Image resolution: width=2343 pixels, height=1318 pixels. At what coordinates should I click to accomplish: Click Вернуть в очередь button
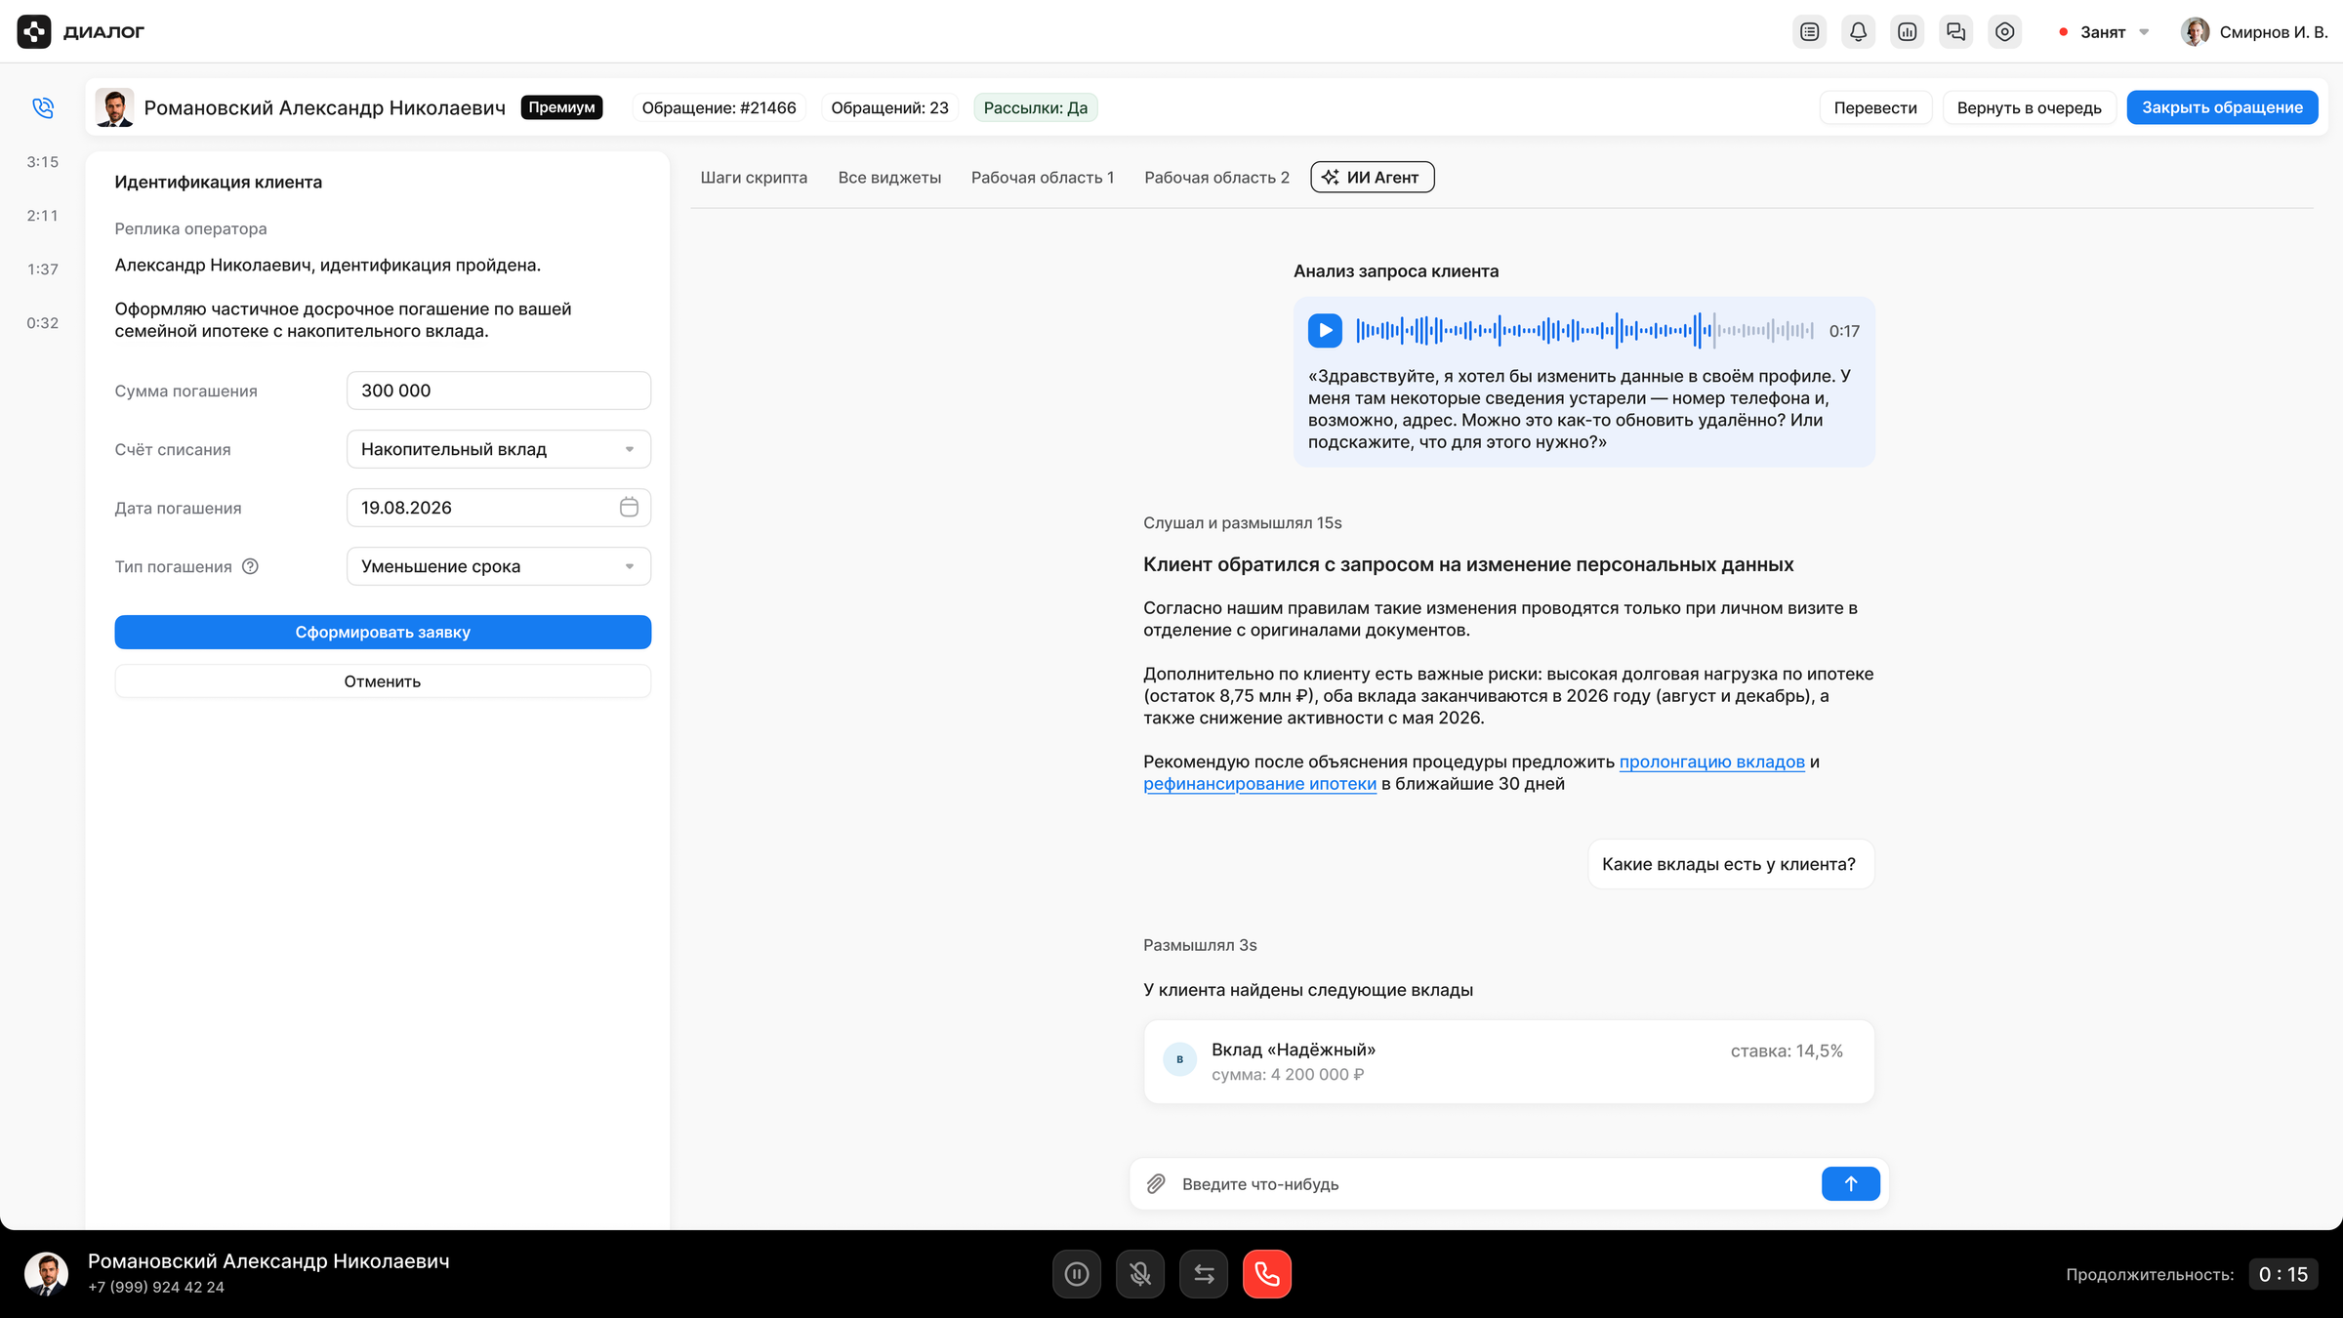point(2029,107)
